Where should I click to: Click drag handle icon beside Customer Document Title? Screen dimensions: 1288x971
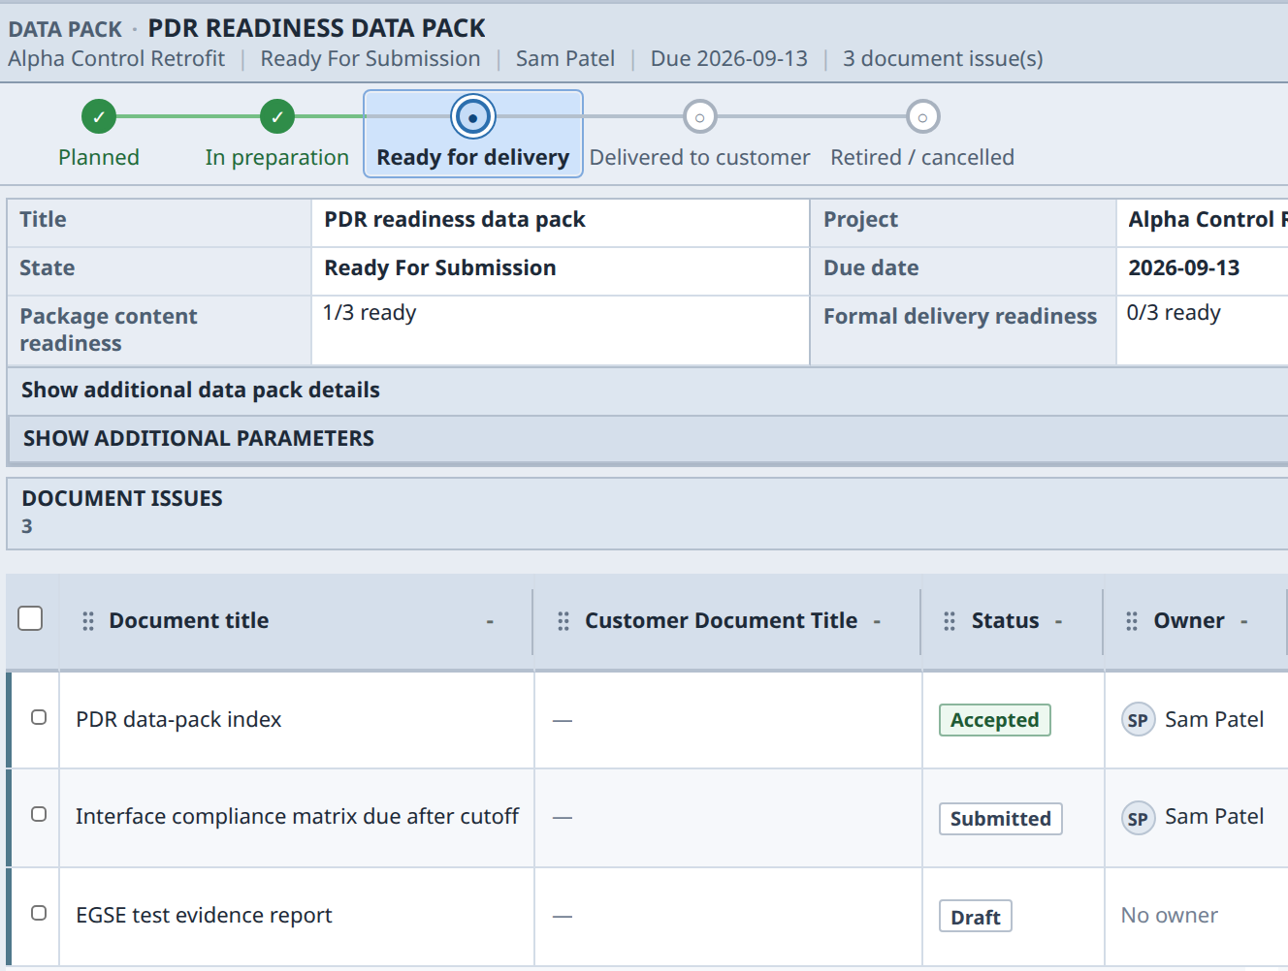[x=563, y=621]
